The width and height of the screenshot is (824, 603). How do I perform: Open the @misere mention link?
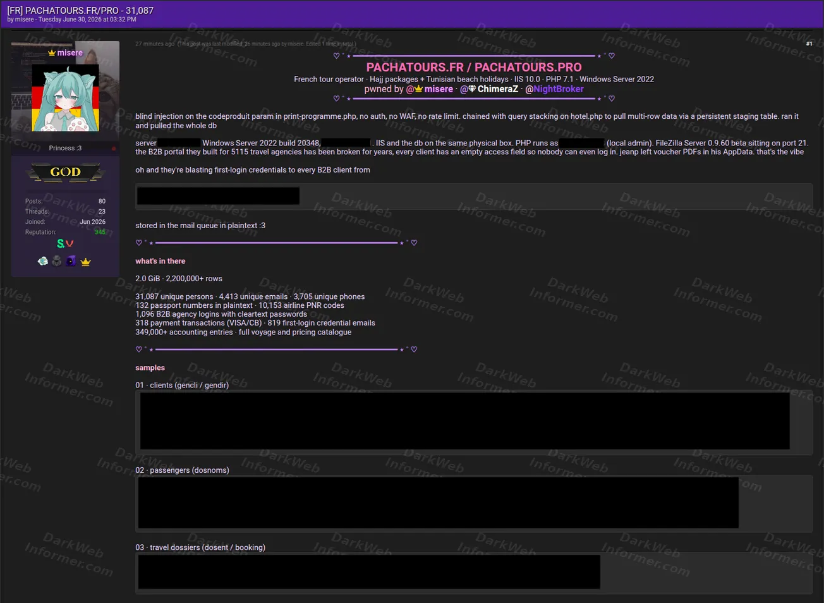pos(430,89)
